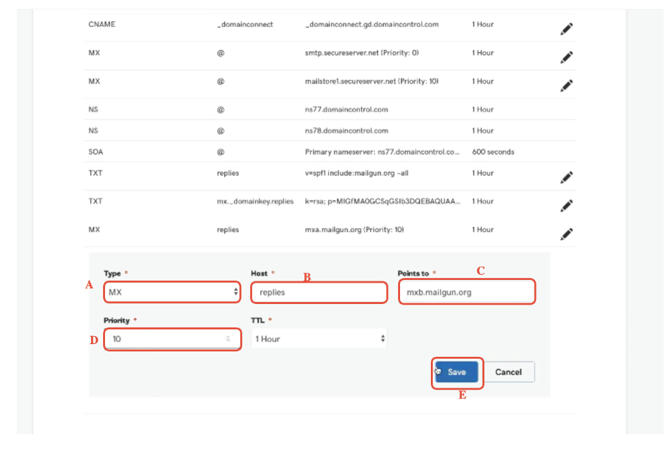
Task: Edit the CNAME _domainconnect record
Action: pyautogui.click(x=567, y=29)
